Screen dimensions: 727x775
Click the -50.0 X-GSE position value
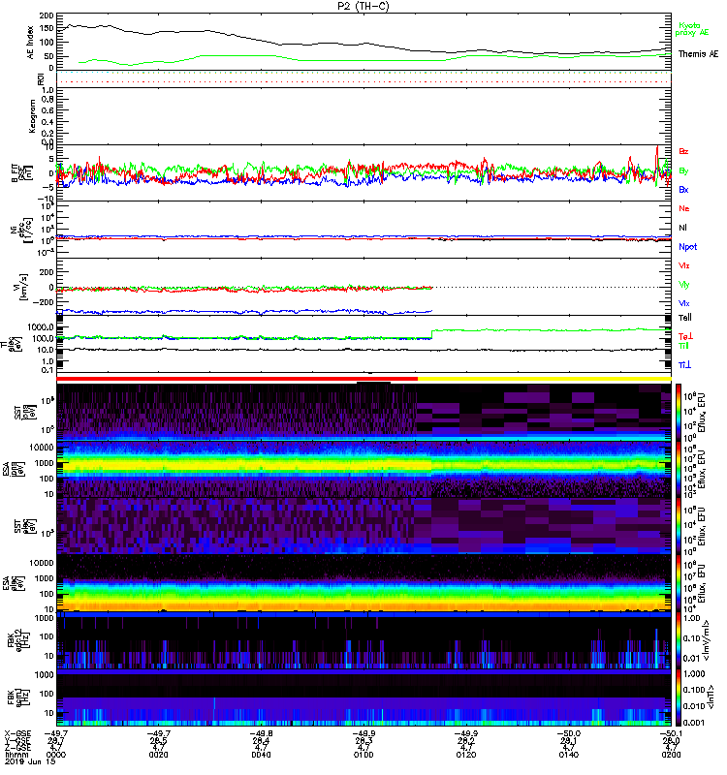(x=569, y=733)
